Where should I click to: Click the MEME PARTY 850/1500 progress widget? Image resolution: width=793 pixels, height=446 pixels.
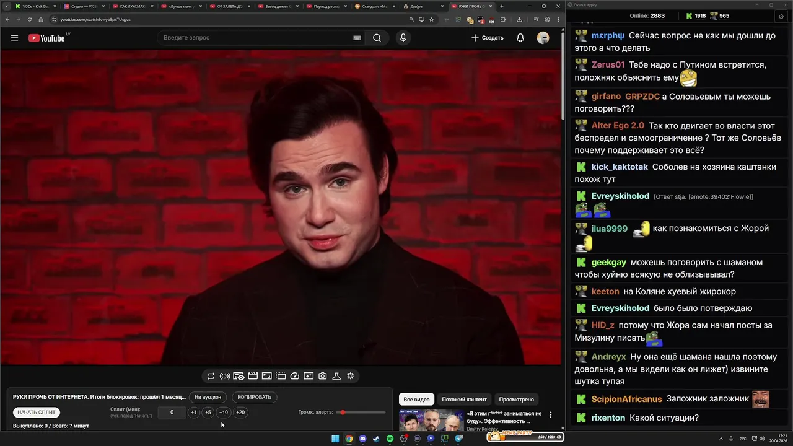point(525,436)
